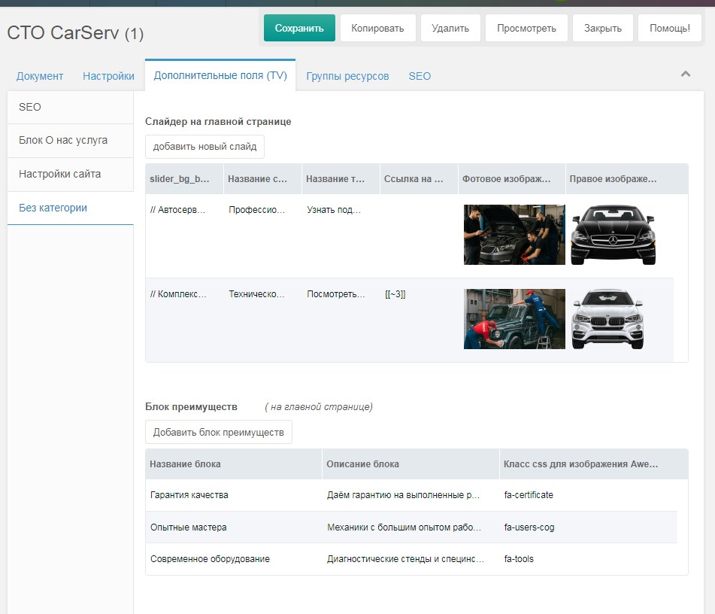This screenshot has height=614, width=715.
Task: Click the Удалить button
Action: tap(450, 29)
